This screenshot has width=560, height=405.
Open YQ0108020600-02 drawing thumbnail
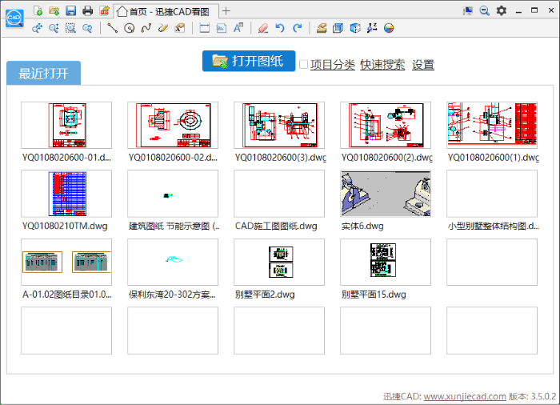coord(173,125)
